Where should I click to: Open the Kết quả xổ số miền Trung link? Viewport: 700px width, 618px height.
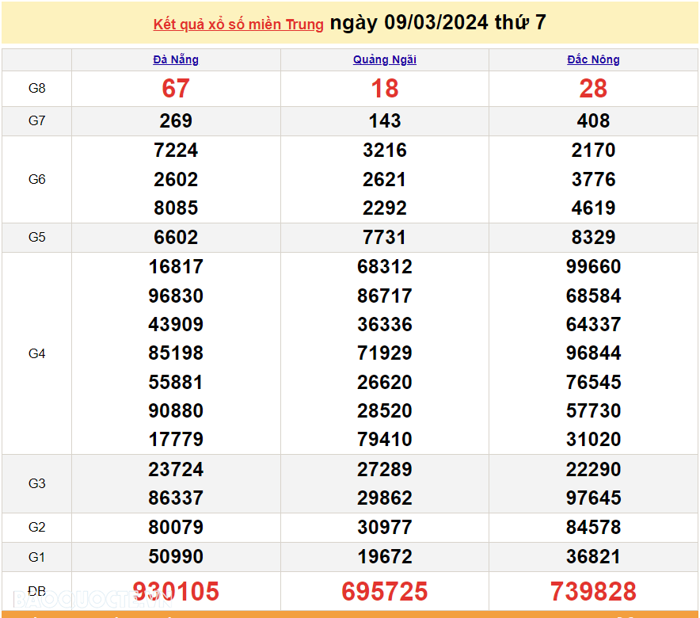click(x=238, y=25)
